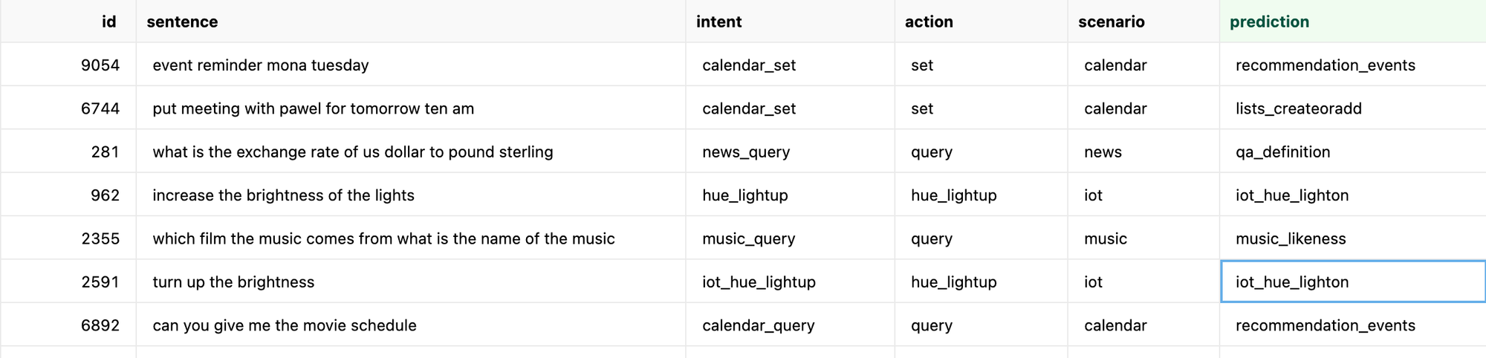The width and height of the screenshot is (1486, 358).
Task: Select the exchange rate sentence cell
Action: (352, 152)
